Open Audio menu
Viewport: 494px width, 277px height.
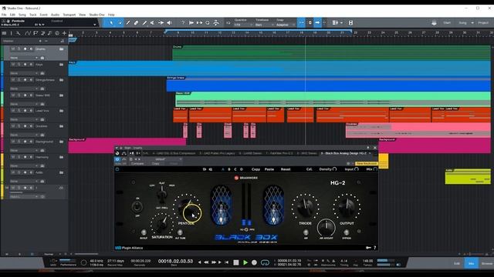(x=55, y=15)
